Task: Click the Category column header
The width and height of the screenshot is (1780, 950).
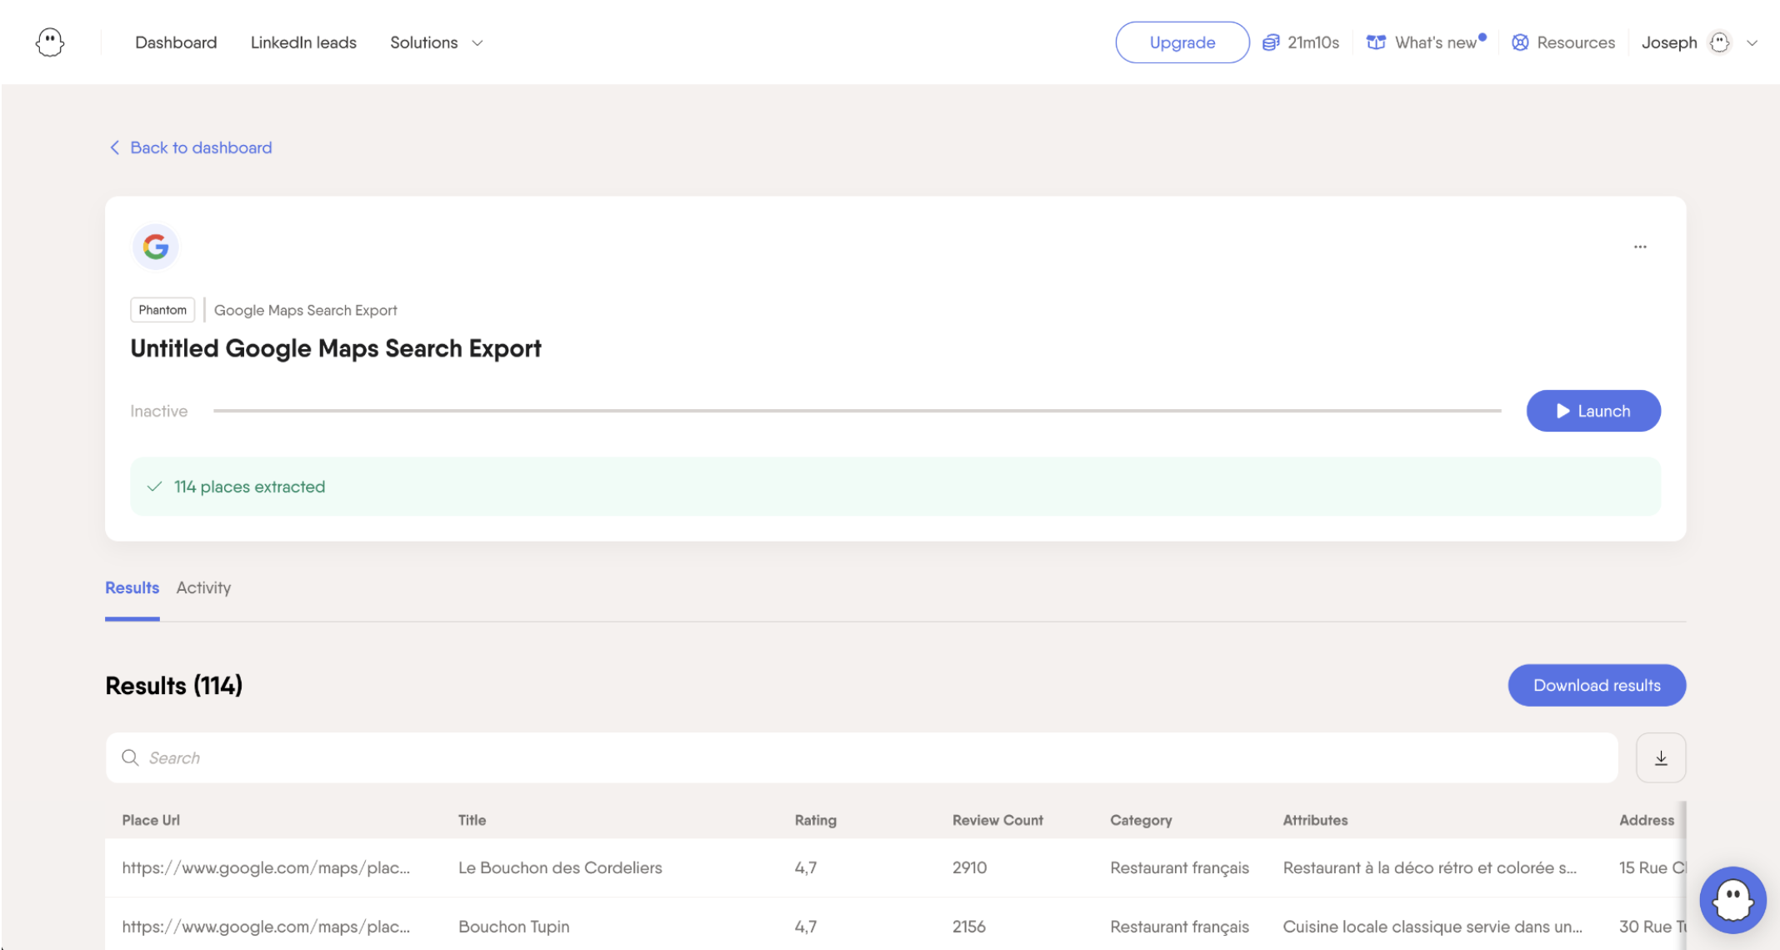Action: [x=1141, y=820]
